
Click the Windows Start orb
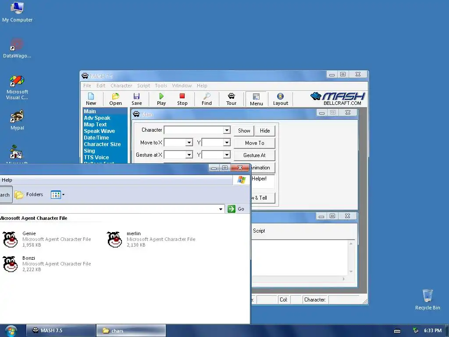pyautogui.click(x=11, y=331)
